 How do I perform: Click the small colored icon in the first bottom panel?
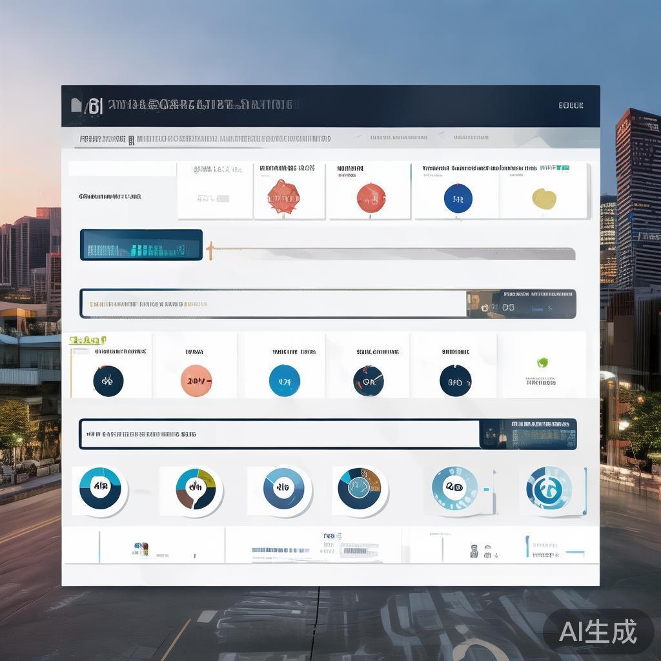coord(141,548)
